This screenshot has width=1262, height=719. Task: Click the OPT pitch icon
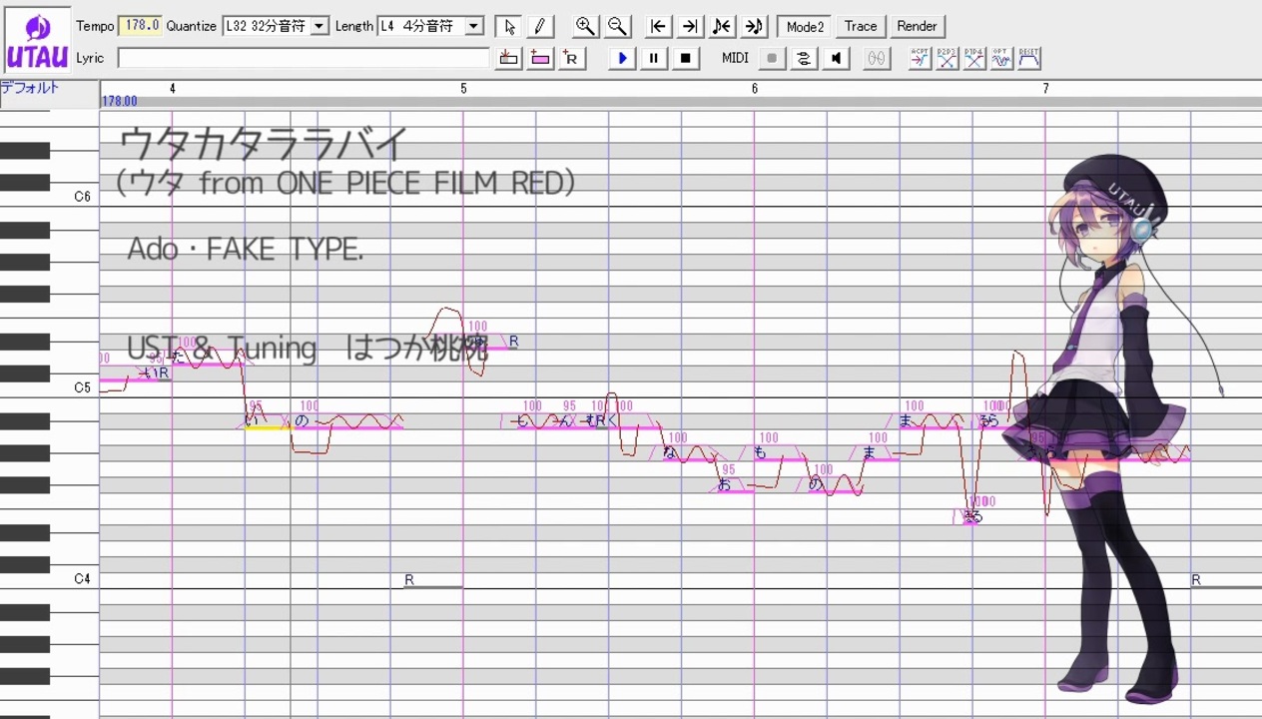coord(1001,58)
